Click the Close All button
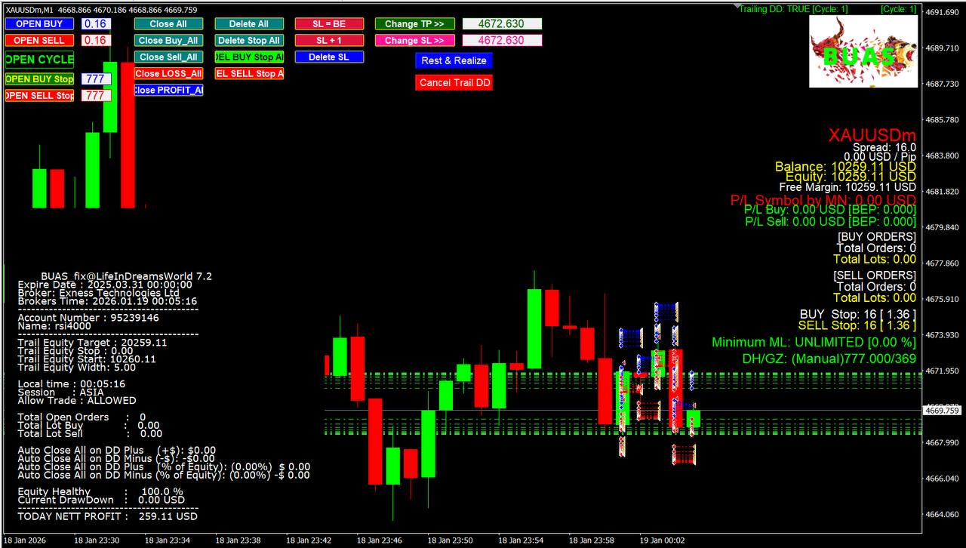Viewport: 966px width, 548px height. pos(168,24)
